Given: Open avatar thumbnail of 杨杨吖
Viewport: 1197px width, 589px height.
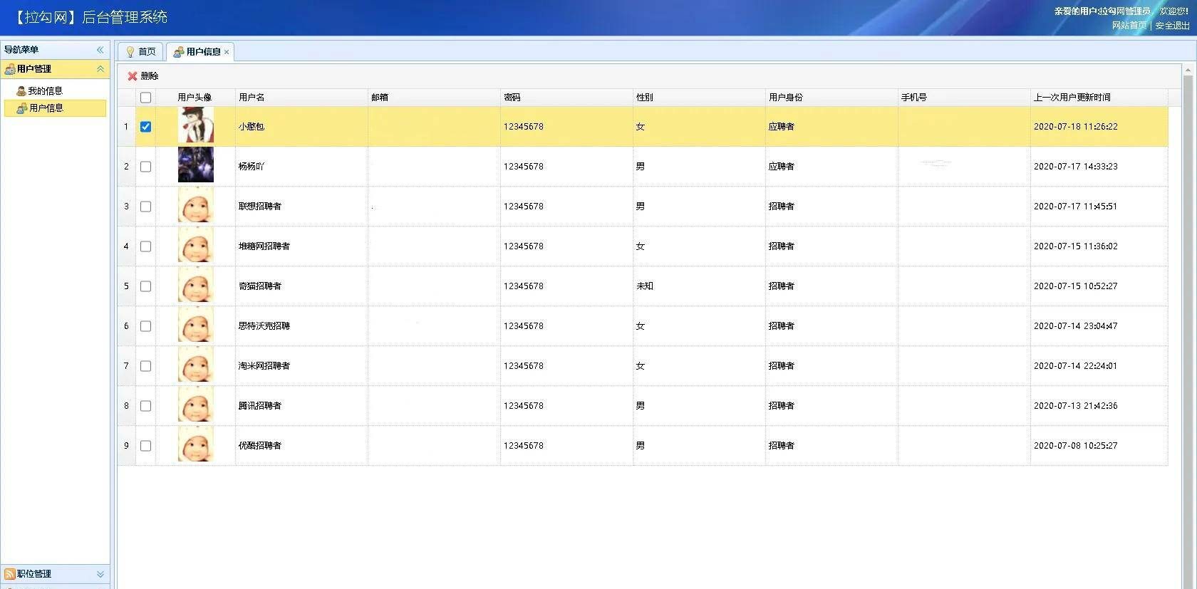Looking at the screenshot, I should pyautogui.click(x=196, y=165).
